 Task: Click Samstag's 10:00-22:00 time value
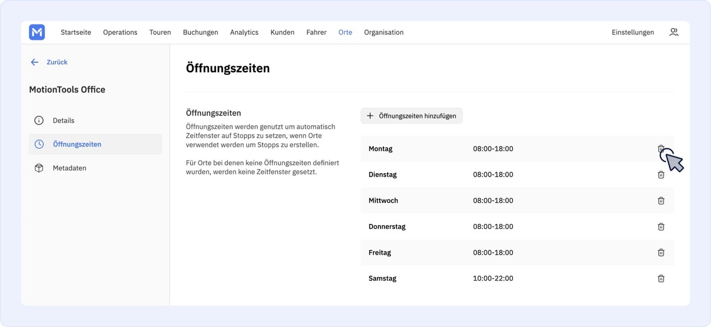point(493,279)
